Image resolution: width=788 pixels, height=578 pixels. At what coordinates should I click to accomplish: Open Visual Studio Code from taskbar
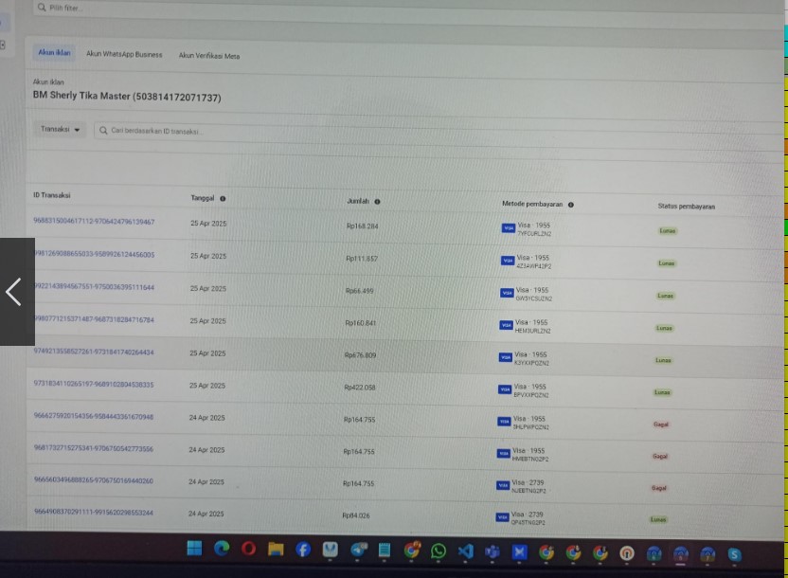click(465, 551)
